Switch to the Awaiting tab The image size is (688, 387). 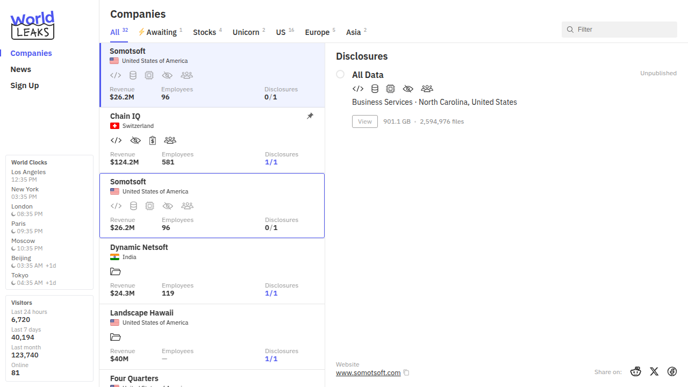click(x=160, y=32)
